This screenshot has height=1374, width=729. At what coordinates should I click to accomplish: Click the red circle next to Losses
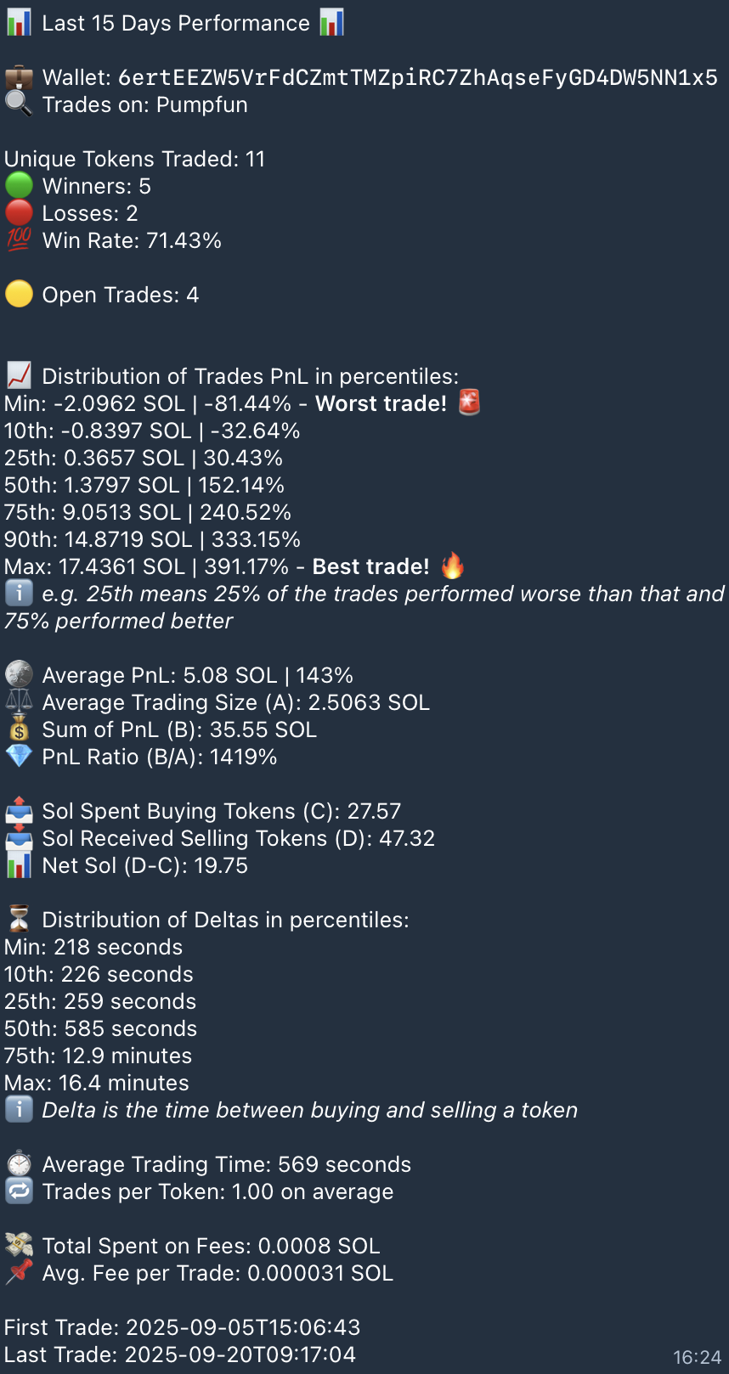19,213
